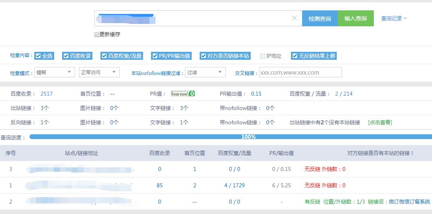
Task: Open the nofollow 过滤 dropdown
Action: [x=205, y=72]
